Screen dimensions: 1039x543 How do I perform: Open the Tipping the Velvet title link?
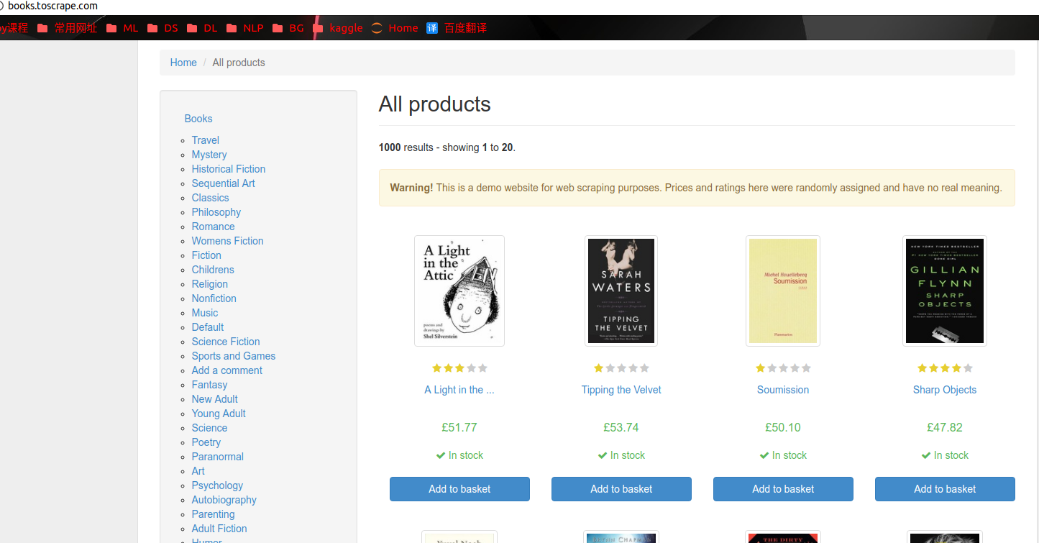pyautogui.click(x=621, y=390)
